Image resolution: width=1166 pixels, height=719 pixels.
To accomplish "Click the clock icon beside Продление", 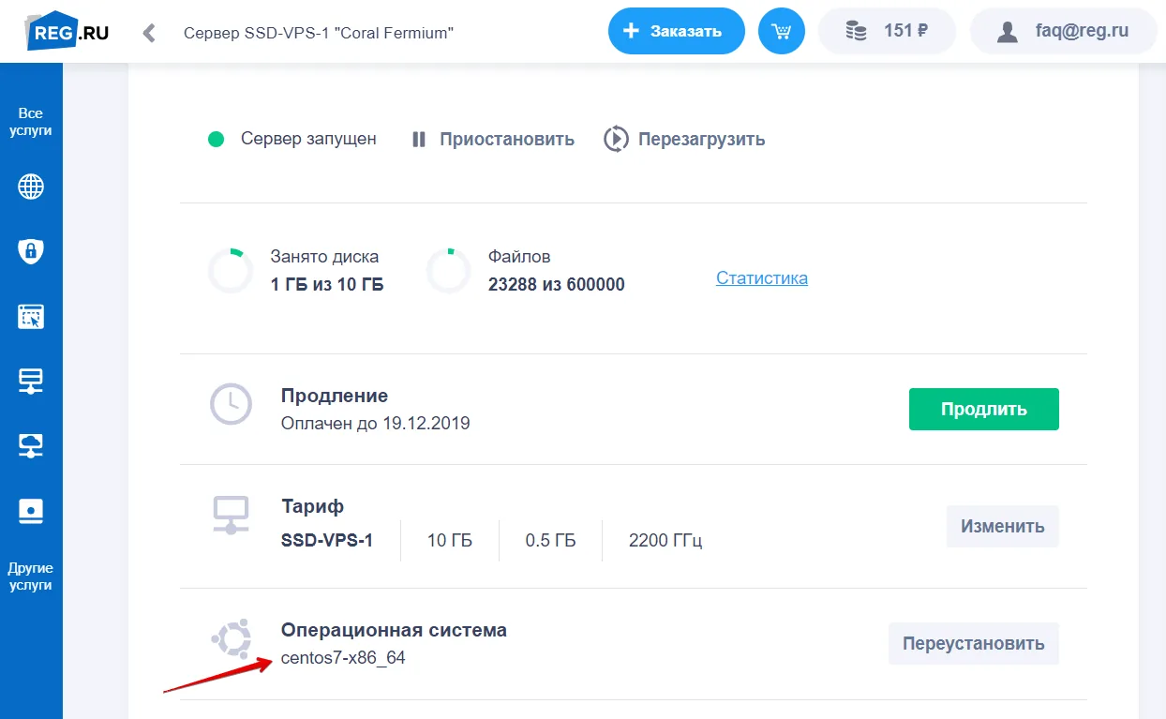I will coord(231,405).
